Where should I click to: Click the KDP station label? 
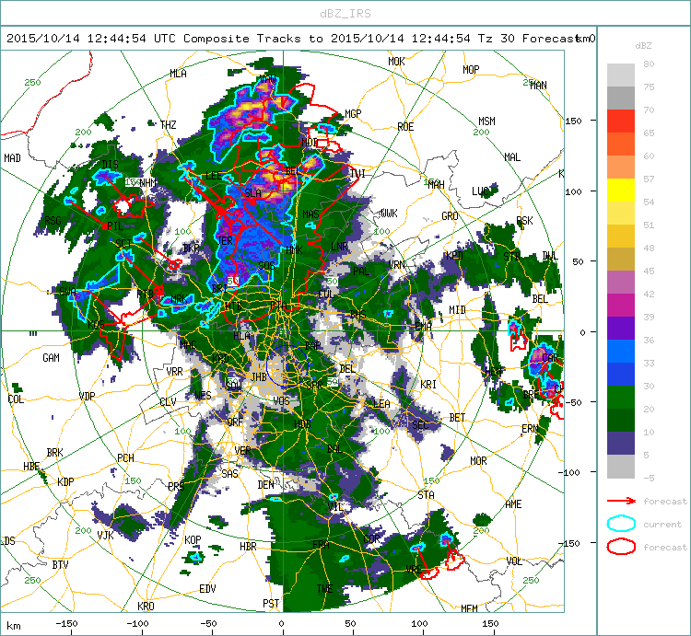click(x=65, y=481)
